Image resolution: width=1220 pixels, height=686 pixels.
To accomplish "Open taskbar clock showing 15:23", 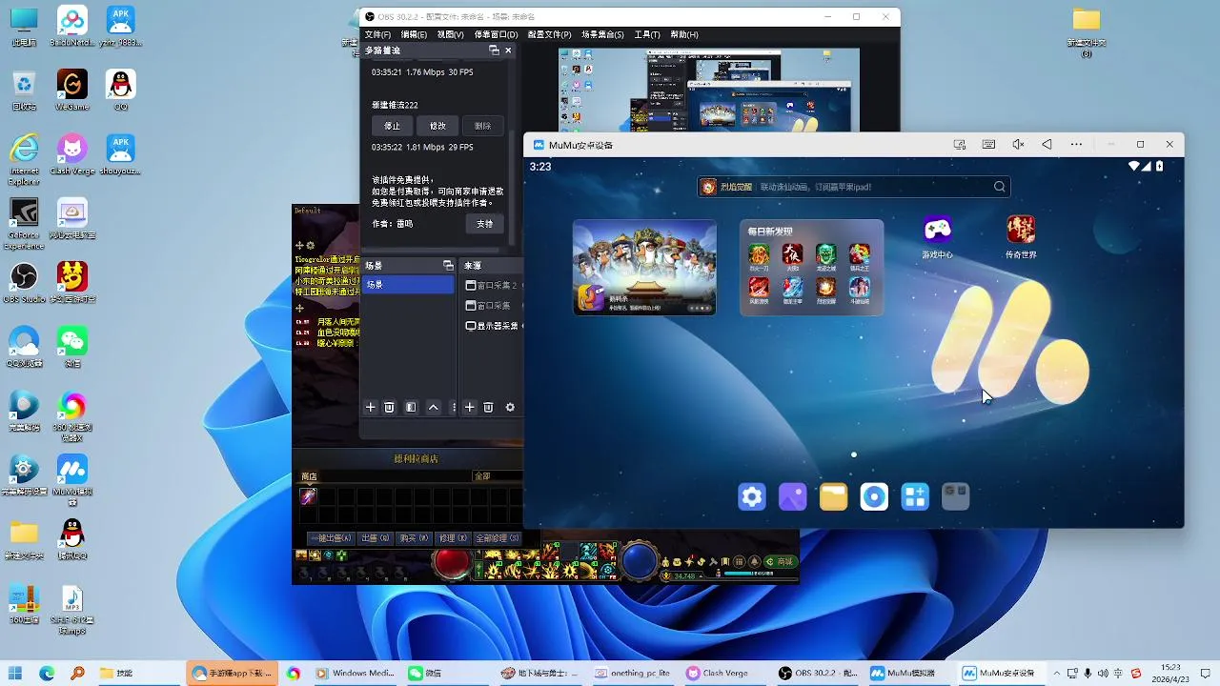I will pos(1170,674).
